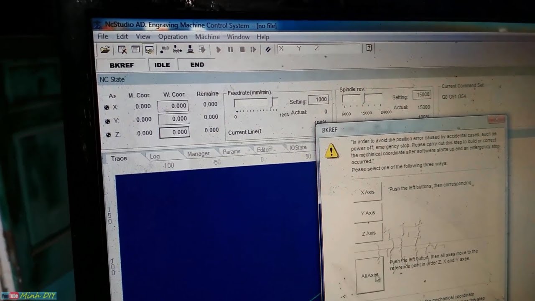Click the move-to-point arrows toolbar icon
This screenshot has width=535, height=301.
click(177, 49)
